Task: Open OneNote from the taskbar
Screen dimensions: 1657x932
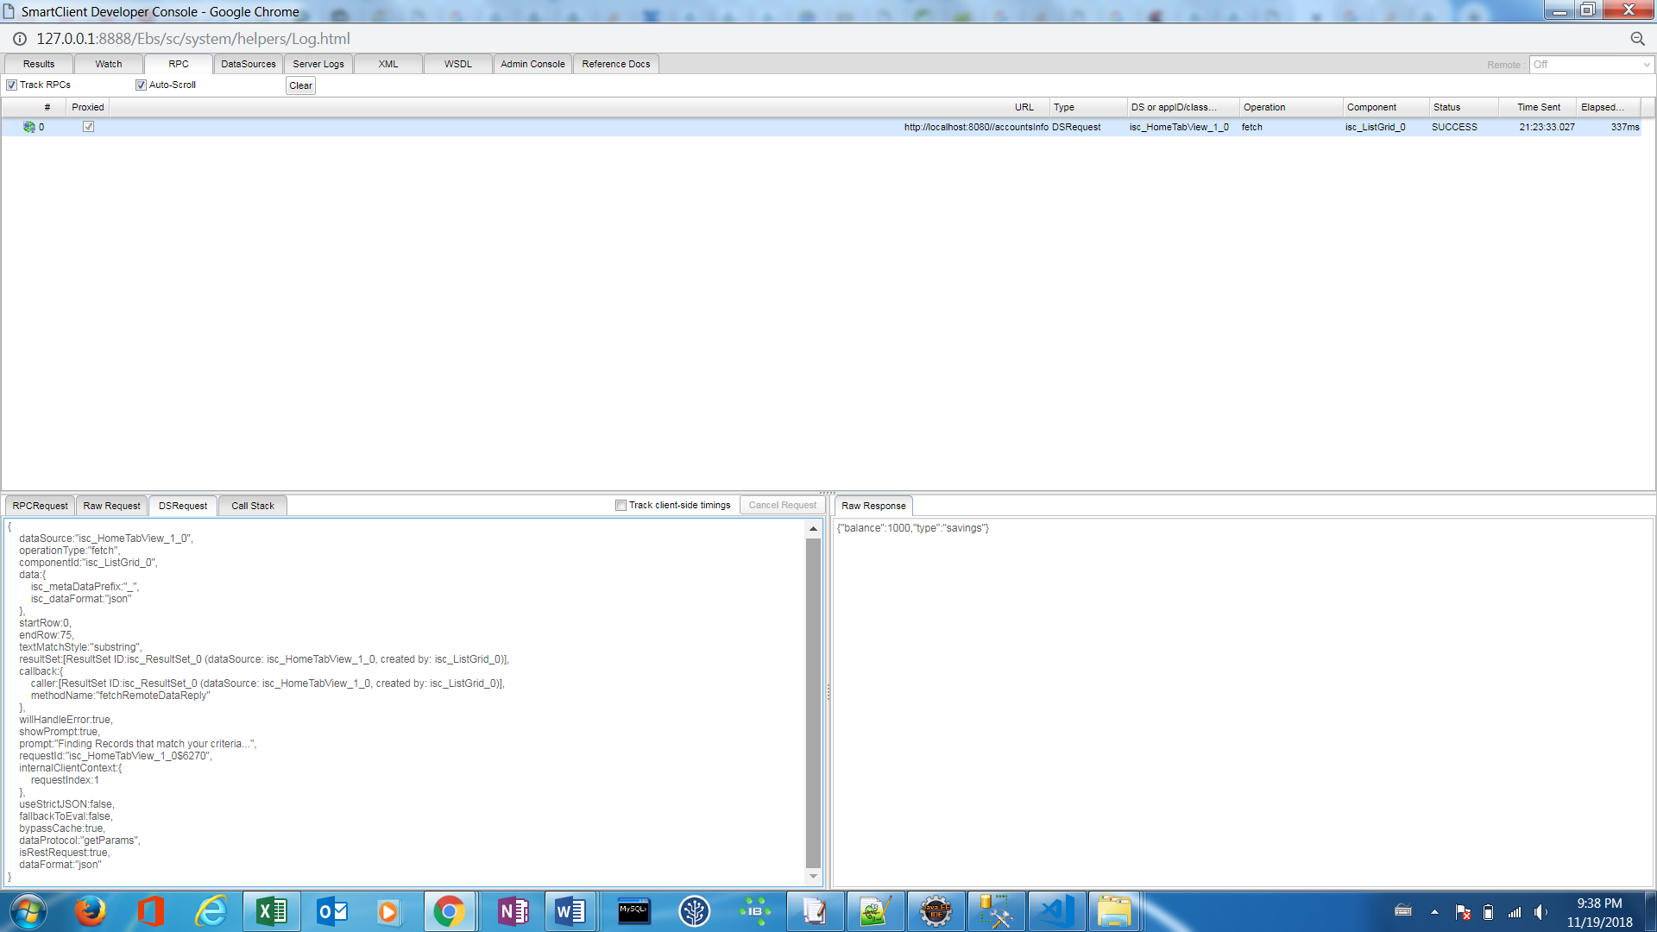Action: coord(513,911)
